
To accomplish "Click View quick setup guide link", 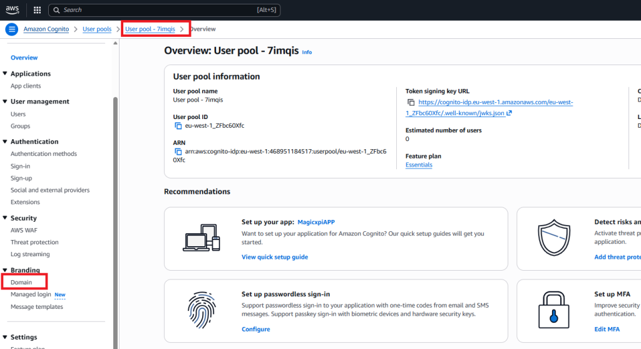I will click(x=275, y=257).
